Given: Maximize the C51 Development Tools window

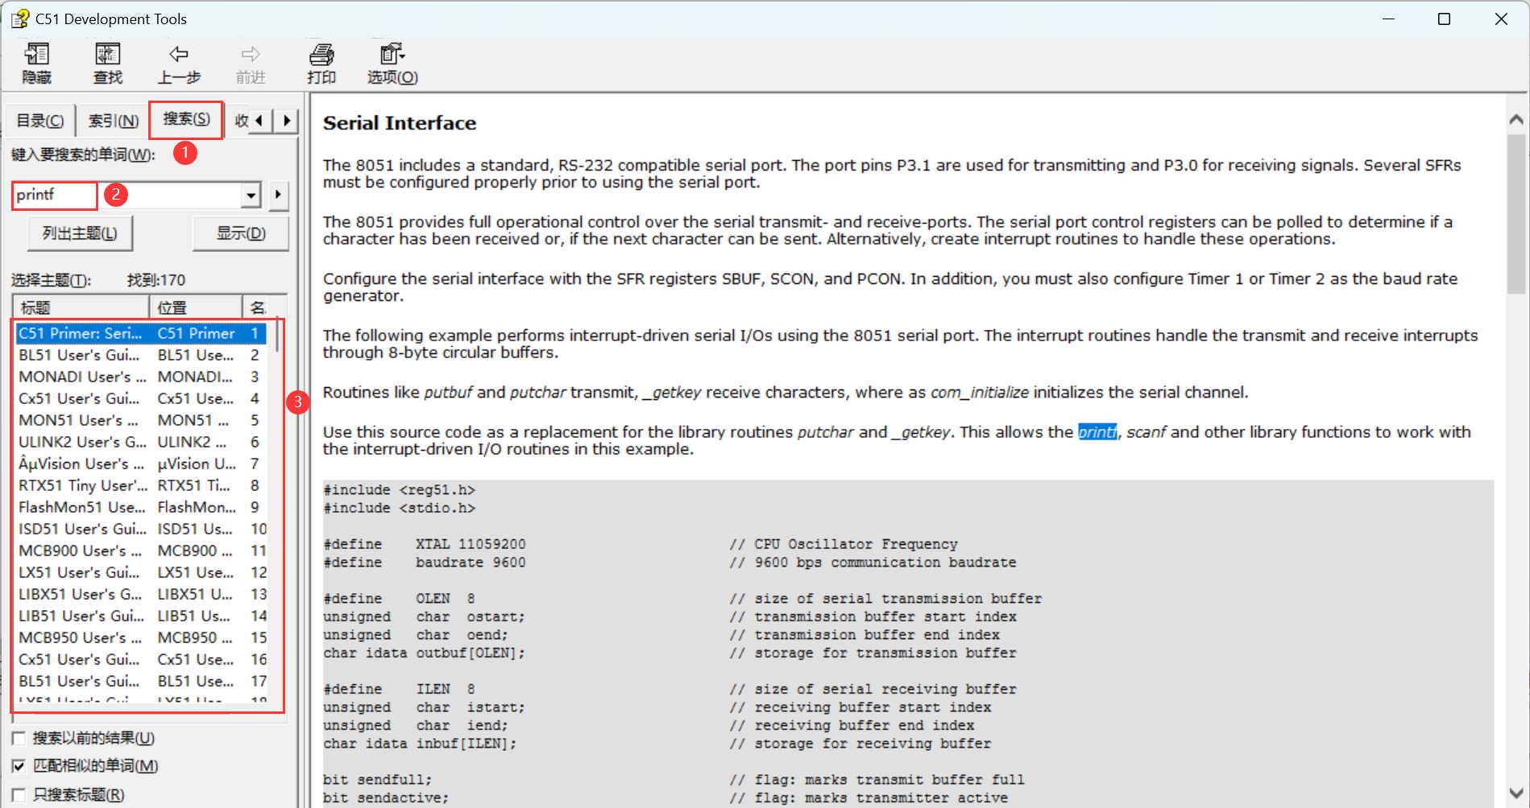Looking at the screenshot, I should [x=1444, y=19].
